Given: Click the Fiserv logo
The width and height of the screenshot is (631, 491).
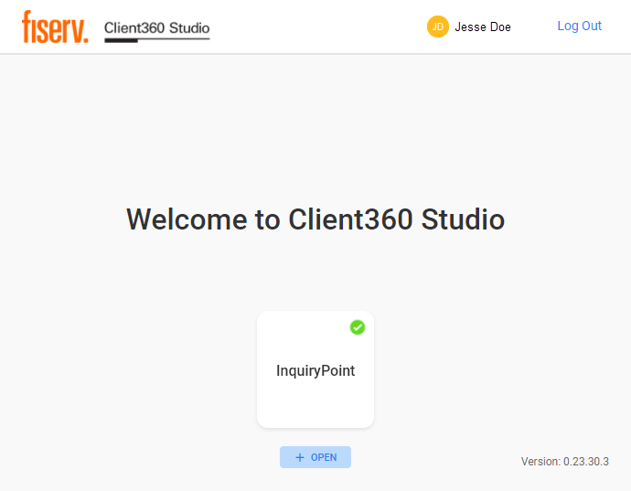Looking at the screenshot, I should (55, 27).
